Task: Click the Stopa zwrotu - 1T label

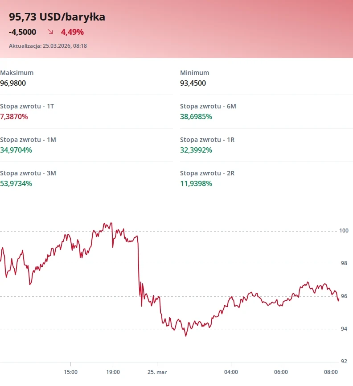Action: click(27, 106)
